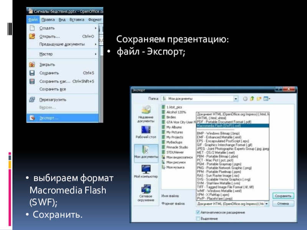Open the view menu icon in Export dialog
Viewport: 307px width, 230px height.
pyautogui.click(x=267, y=99)
